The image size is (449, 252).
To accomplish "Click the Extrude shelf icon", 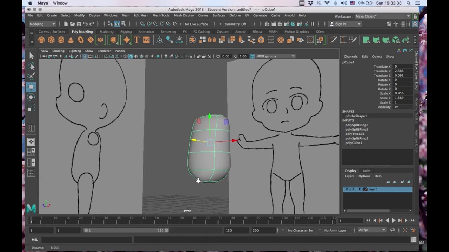I will point(241,40).
